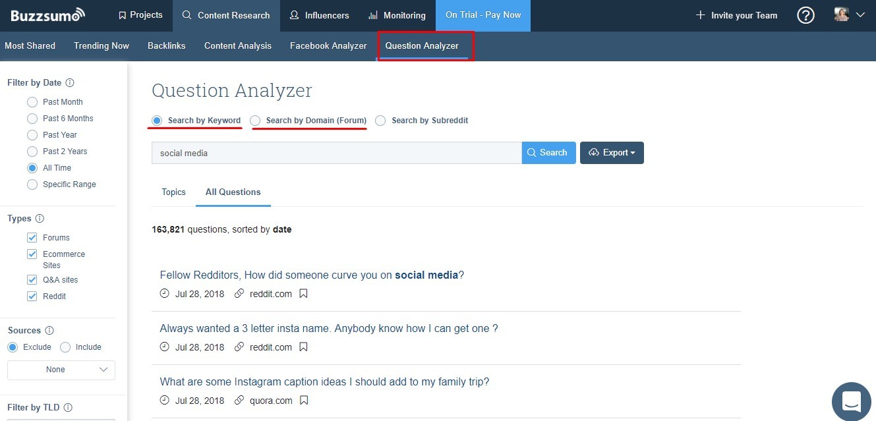
Task: Click Invite your Team
Action: (x=736, y=15)
